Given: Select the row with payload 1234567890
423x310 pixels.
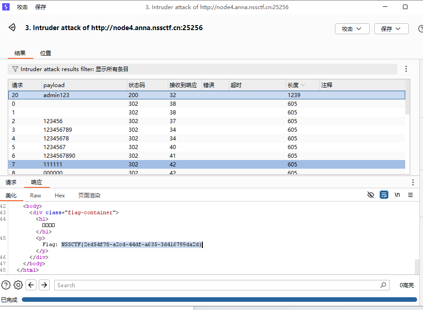Looking at the screenshot, I should pos(206,155).
